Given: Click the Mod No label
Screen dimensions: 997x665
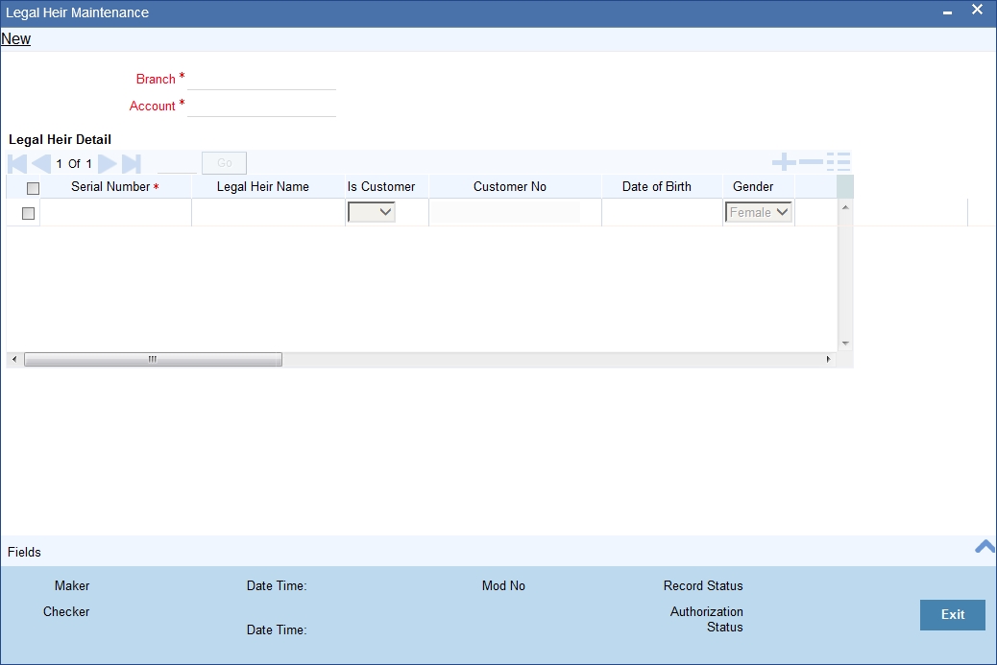Looking at the screenshot, I should point(503,585).
